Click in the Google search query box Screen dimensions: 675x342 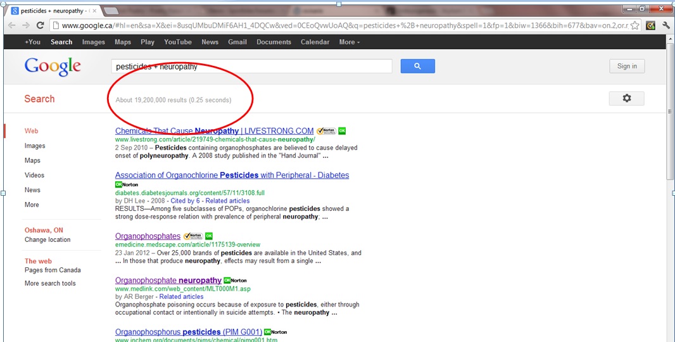(251, 66)
